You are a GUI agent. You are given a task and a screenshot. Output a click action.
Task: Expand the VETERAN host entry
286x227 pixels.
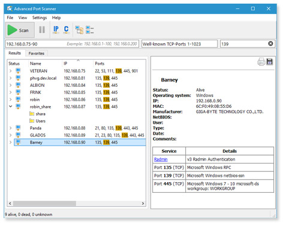10,71
